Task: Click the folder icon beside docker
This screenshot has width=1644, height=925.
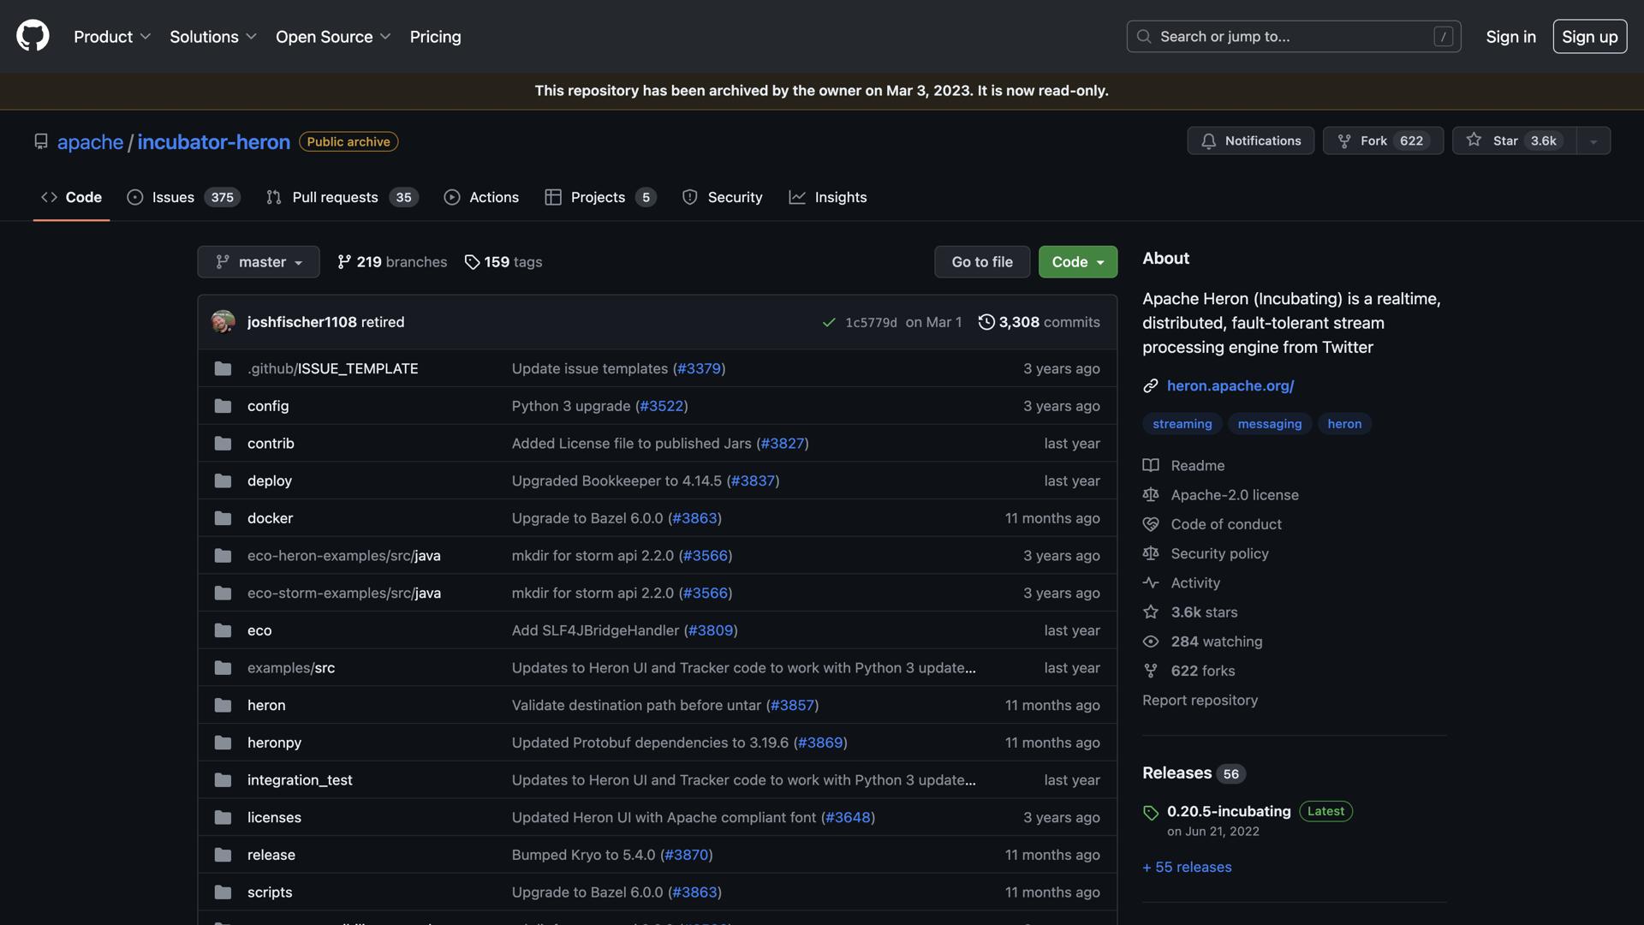Action: tap(223, 518)
